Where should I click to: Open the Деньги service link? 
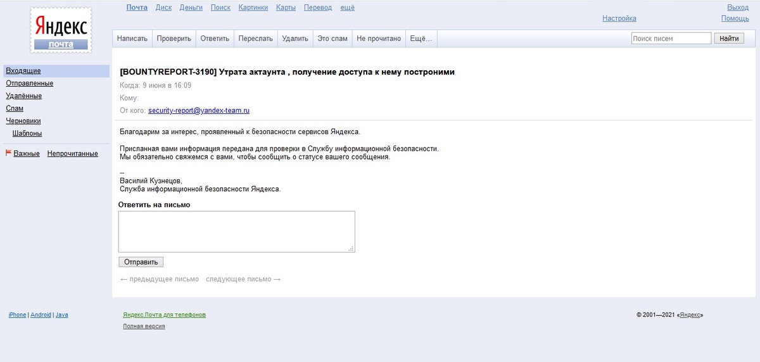tap(191, 8)
